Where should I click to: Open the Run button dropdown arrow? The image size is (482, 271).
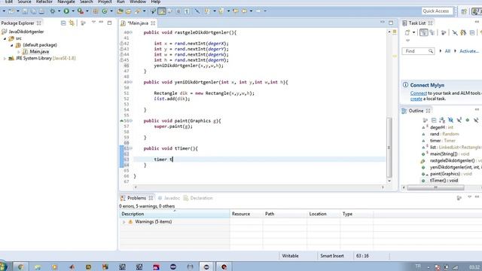click(73, 11)
